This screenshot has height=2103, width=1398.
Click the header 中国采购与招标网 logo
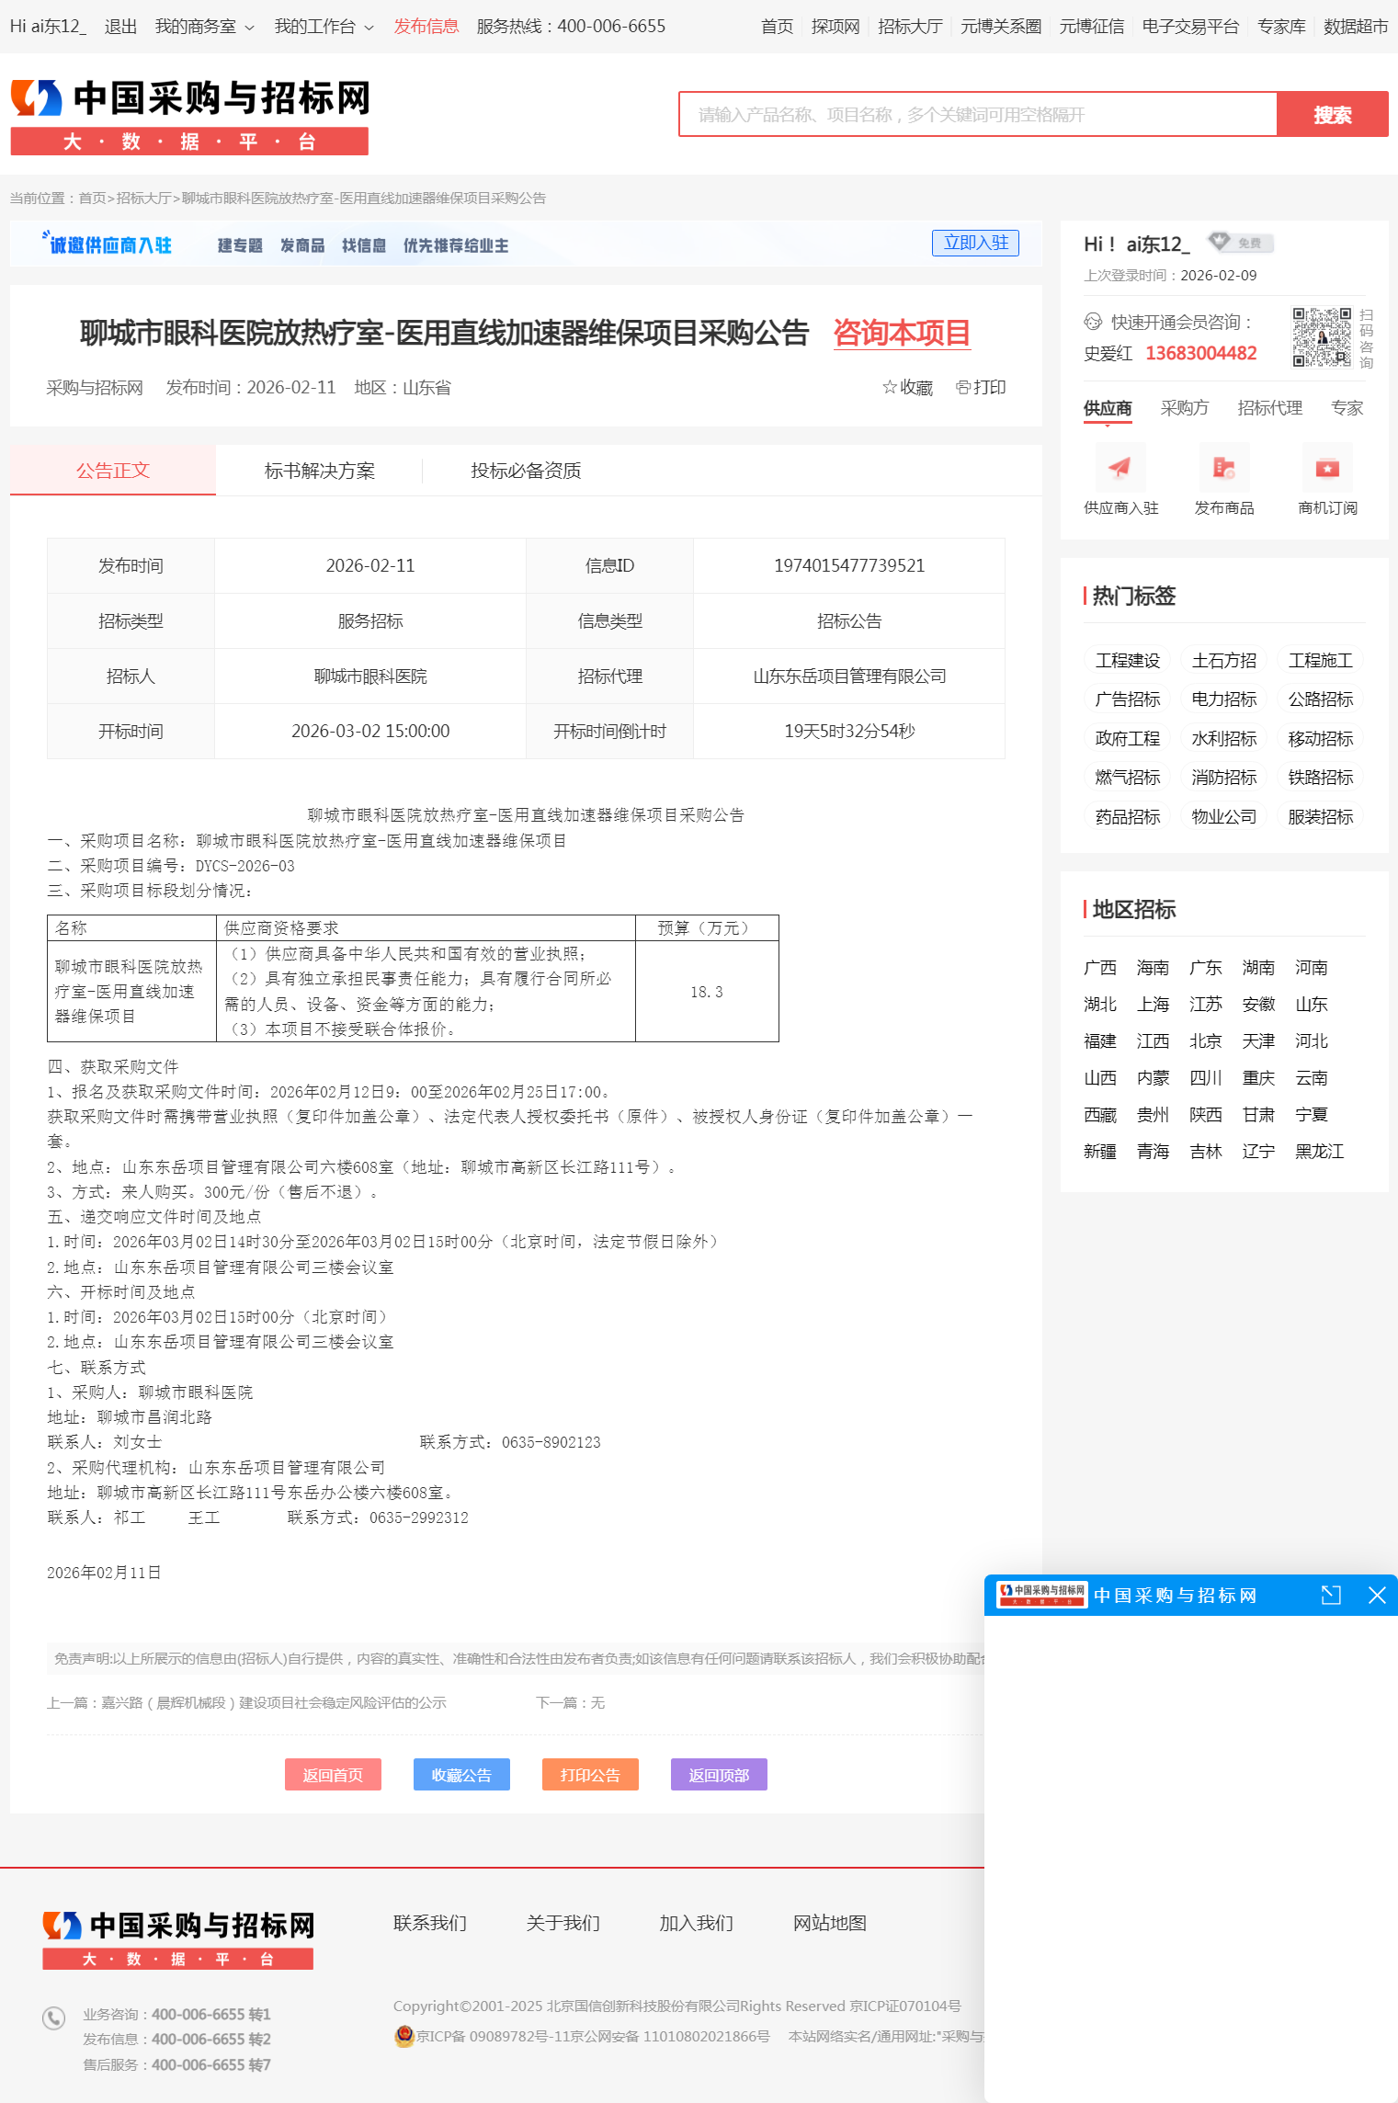pyautogui.click(x=190, y=116)
